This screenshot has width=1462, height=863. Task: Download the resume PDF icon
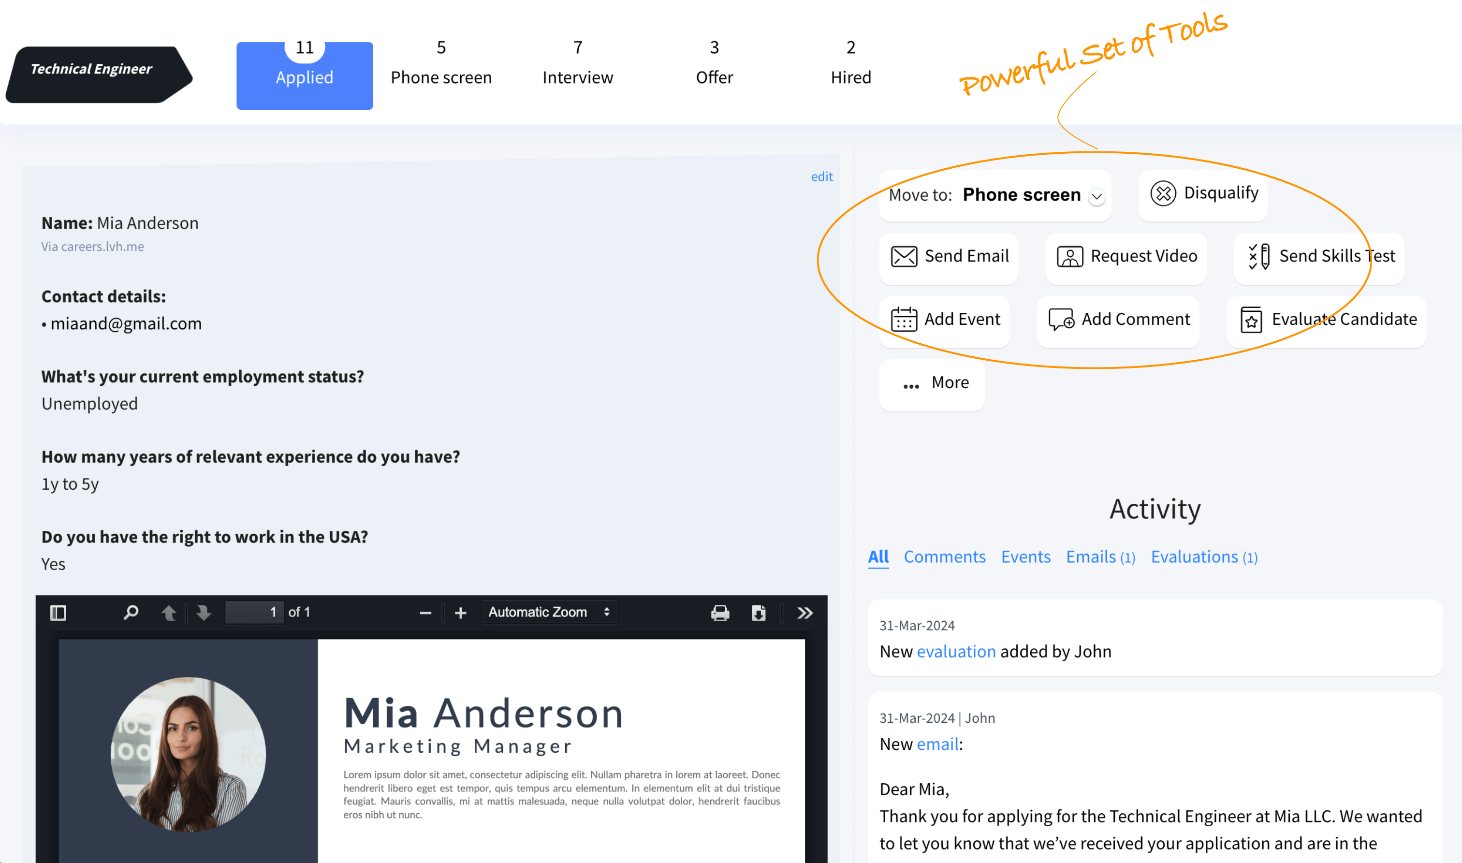pos(759,613)
